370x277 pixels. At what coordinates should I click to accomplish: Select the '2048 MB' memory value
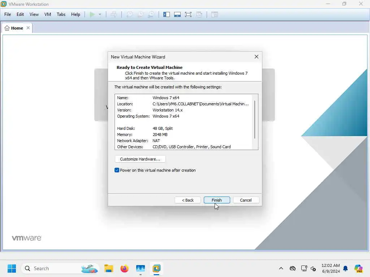pyautogui.click(x=160, y=135)
